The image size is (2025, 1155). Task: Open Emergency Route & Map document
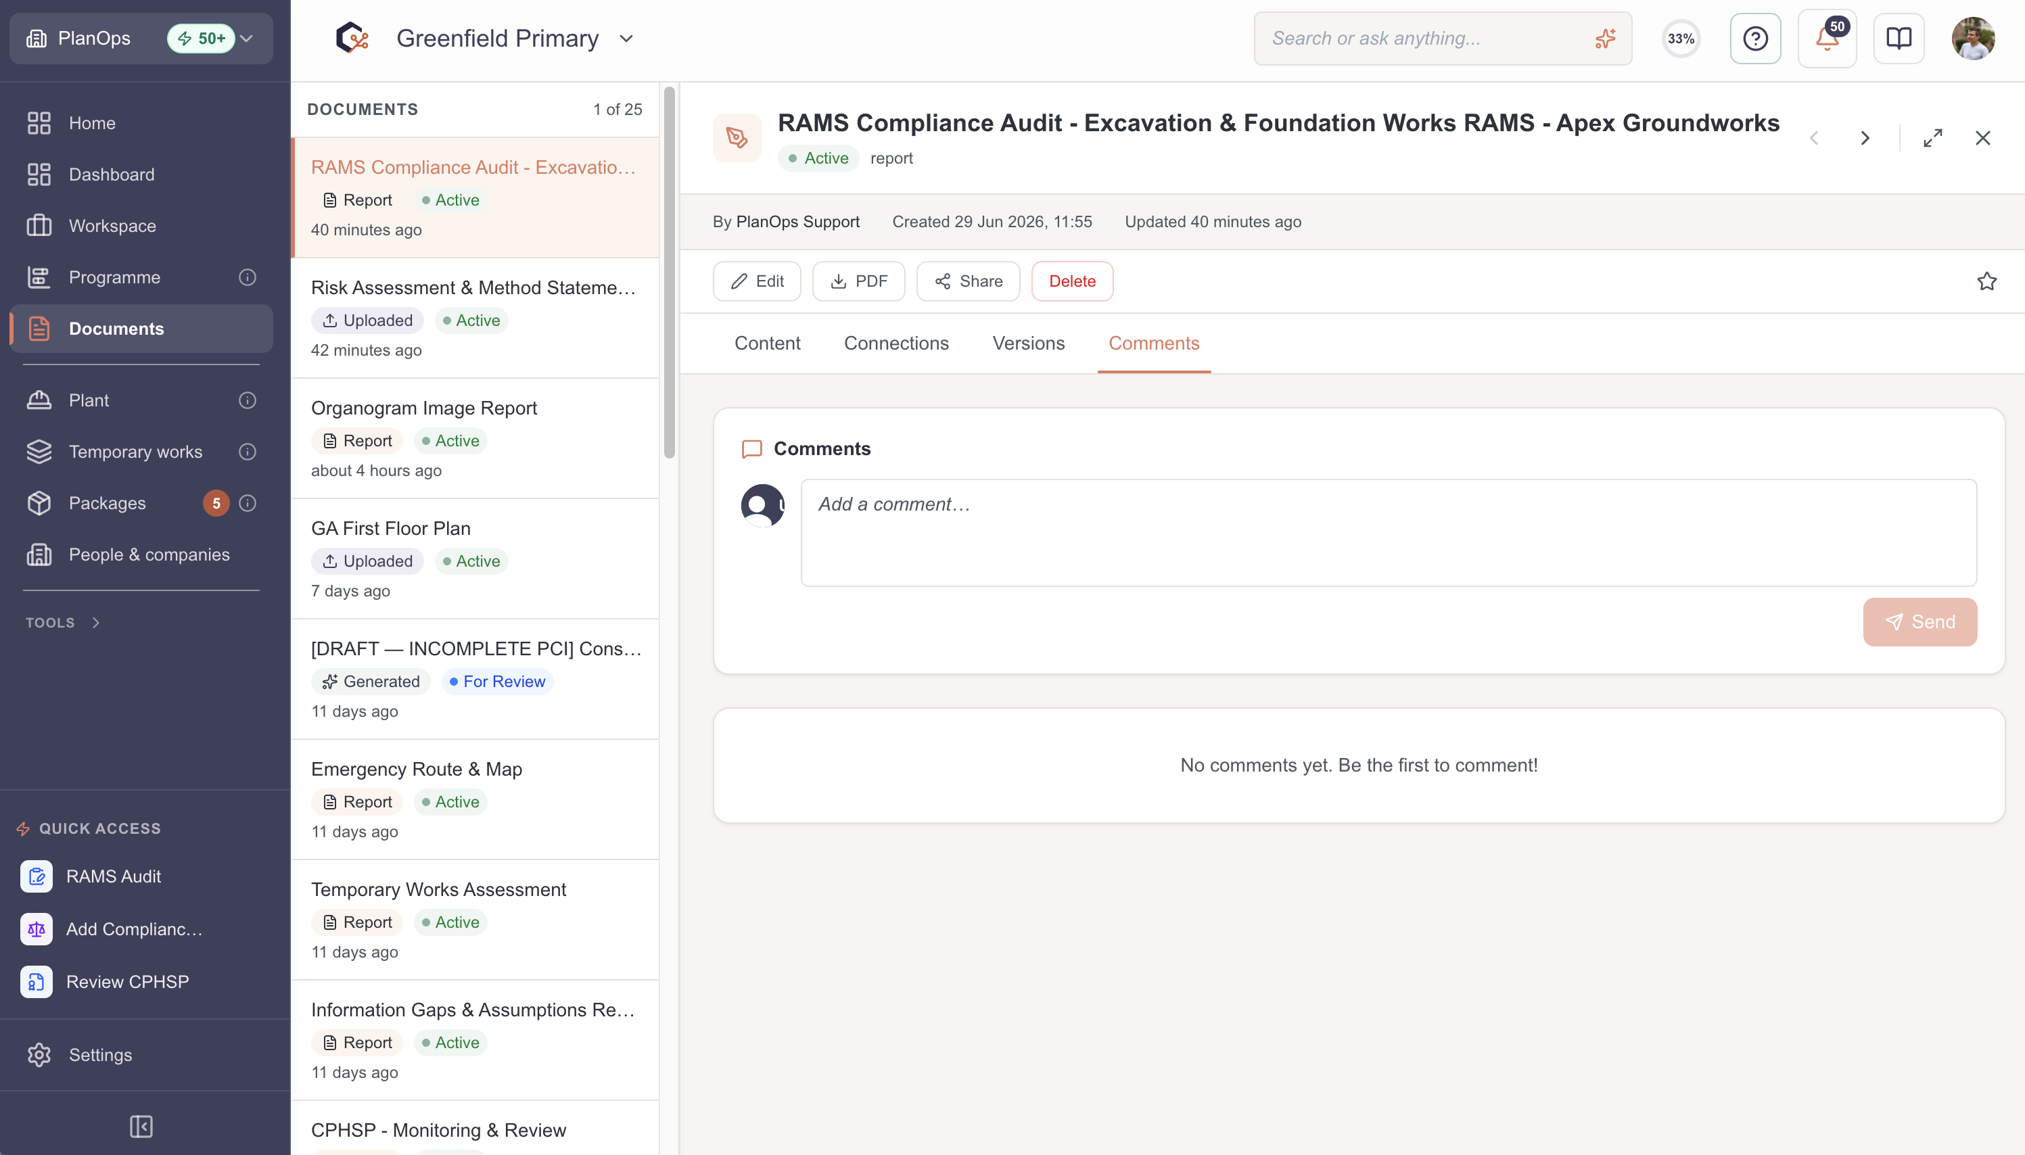pyautogui.click(x=475, y=801)
